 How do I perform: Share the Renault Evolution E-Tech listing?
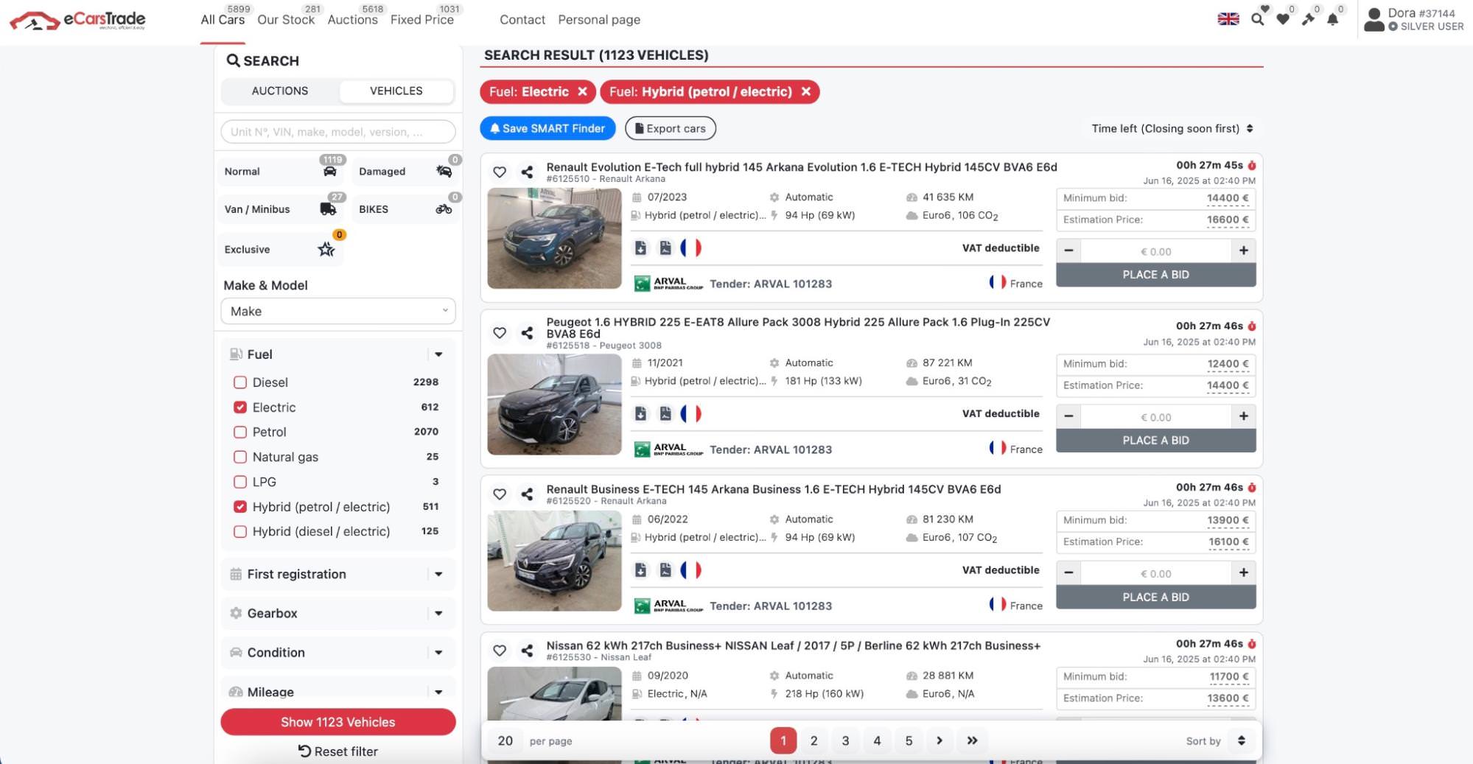click(527, 172)
